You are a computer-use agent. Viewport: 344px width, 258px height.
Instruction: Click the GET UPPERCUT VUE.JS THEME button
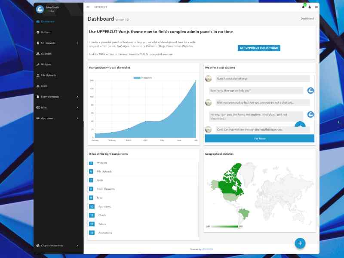coord(259,48)
